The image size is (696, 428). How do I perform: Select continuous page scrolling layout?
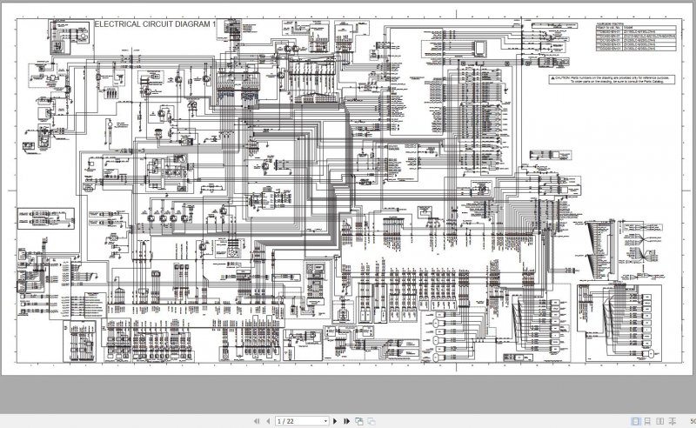click(647, 421)
